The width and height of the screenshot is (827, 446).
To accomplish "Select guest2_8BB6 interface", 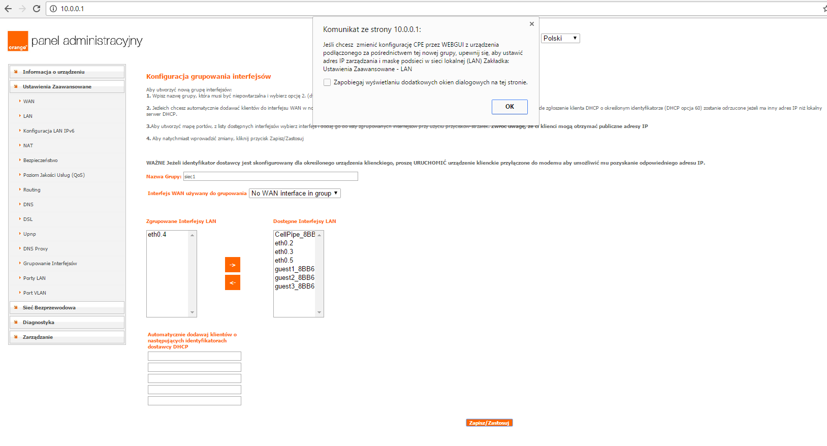I will pos(295,278).
